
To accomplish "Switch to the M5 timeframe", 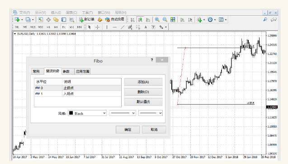I will 25,27.
